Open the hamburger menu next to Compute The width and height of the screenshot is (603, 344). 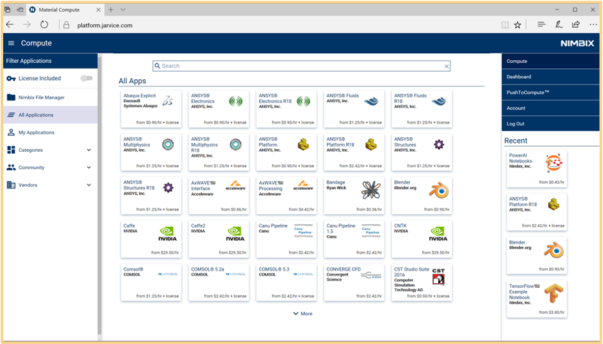11,44
